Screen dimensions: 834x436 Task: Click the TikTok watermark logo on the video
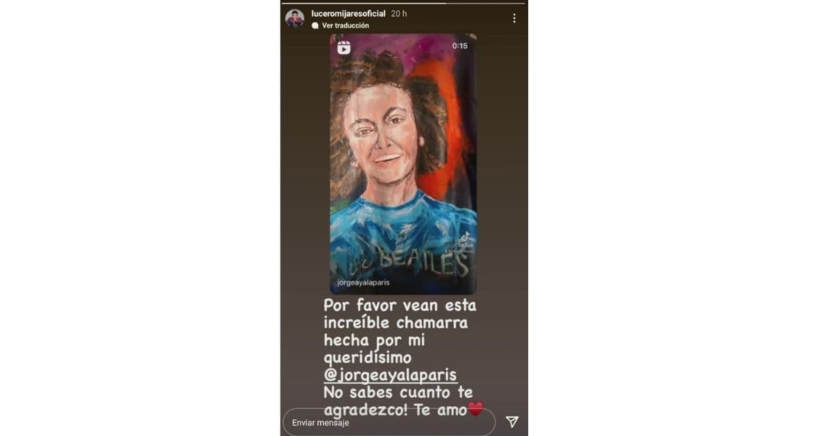pyautogui.click(x=466, y=240)
